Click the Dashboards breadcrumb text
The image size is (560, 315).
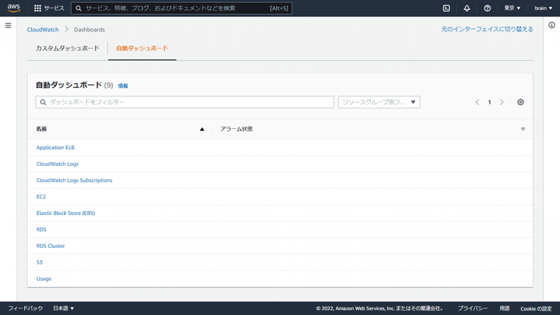point(89,30)
